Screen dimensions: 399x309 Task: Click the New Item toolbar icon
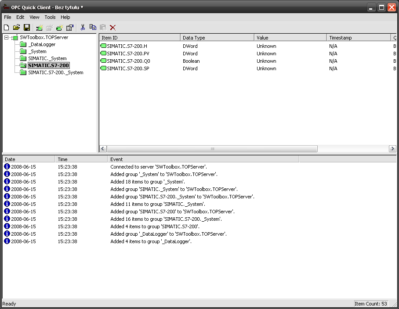59,27
